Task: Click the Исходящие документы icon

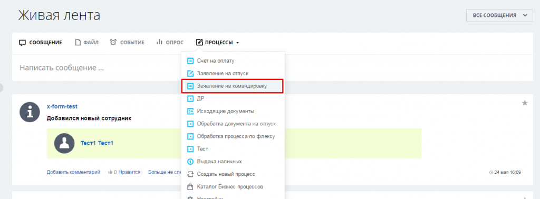Action: click(190, 111)
